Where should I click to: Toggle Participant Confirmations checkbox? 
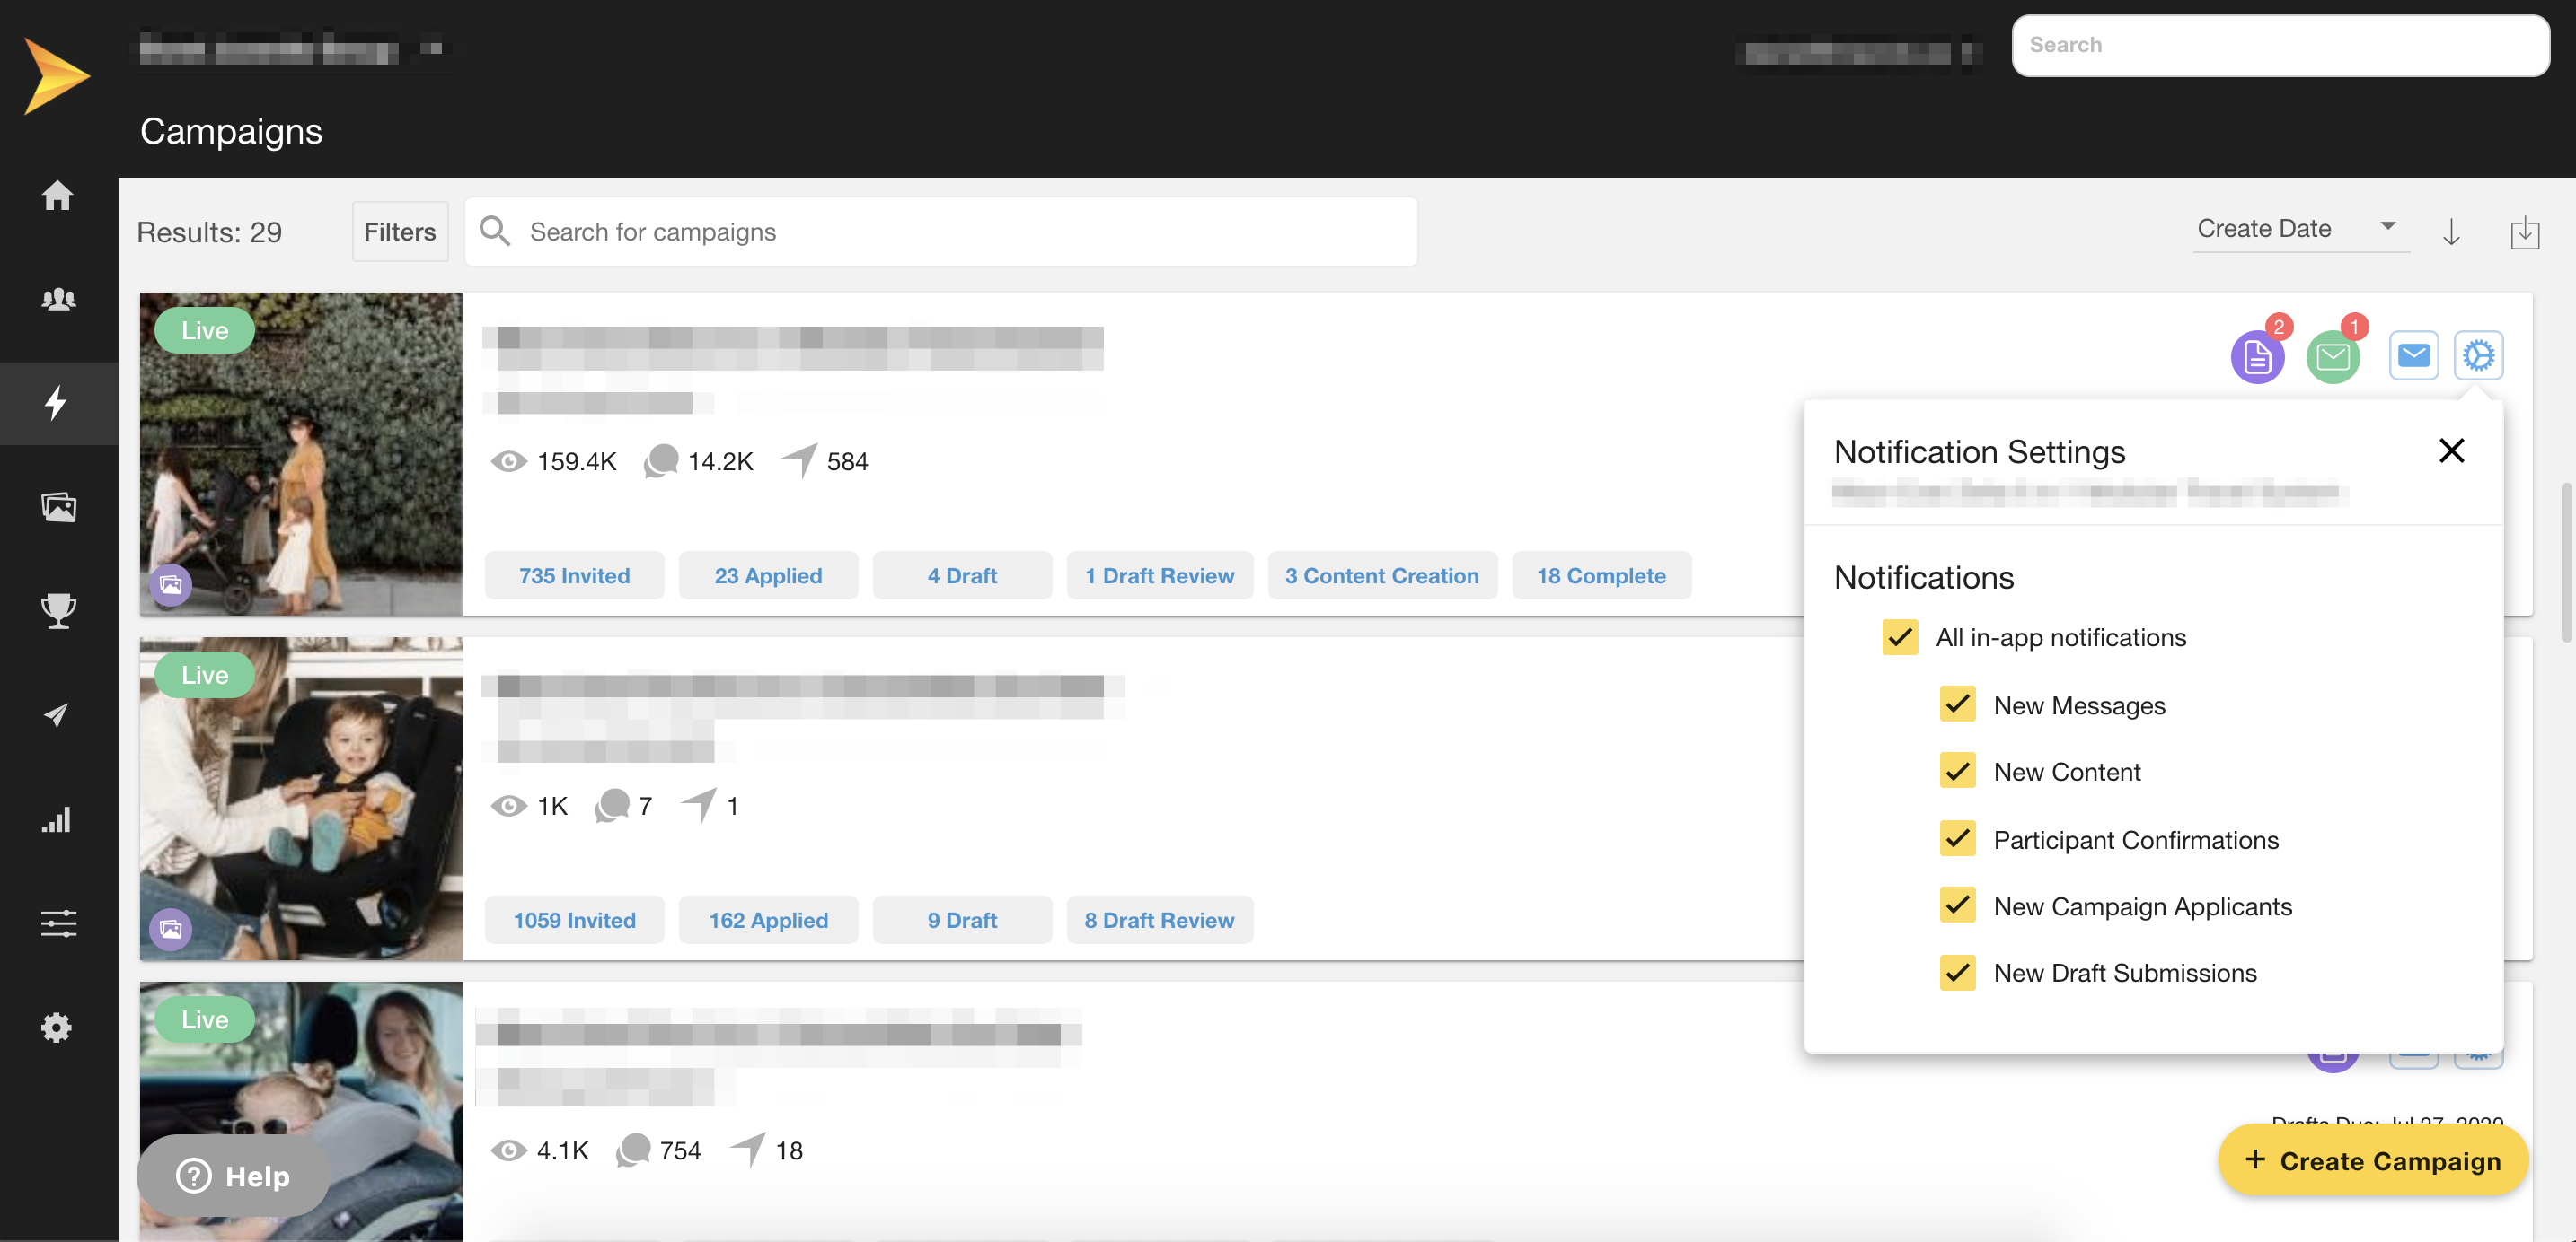[x=1957, y=839]
